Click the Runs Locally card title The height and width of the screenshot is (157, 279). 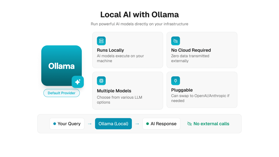pyautogui.click(x=110, y=50)
